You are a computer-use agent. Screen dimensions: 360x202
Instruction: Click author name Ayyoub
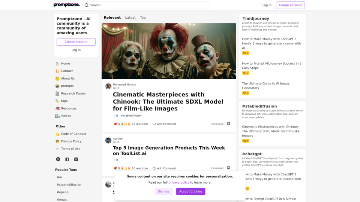(x=117, y=138)
